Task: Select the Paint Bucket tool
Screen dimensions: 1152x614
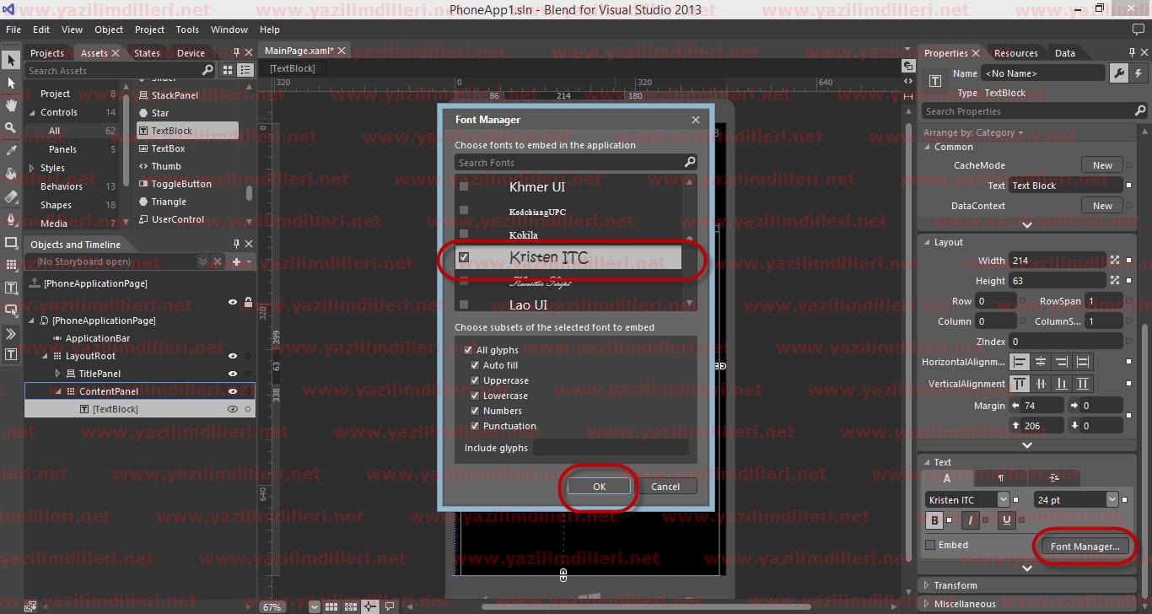Action: click(x=11, y=174)
